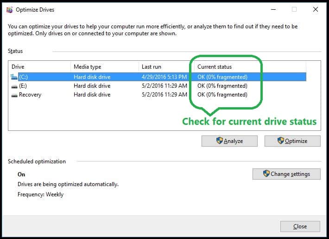
Task: Click the E: drive icon
Action: tap(14, 86)
